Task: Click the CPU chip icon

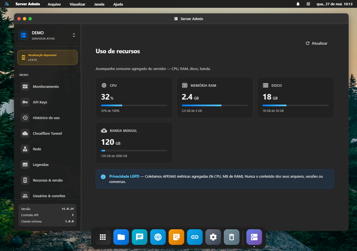Action: tap(104, 85)
